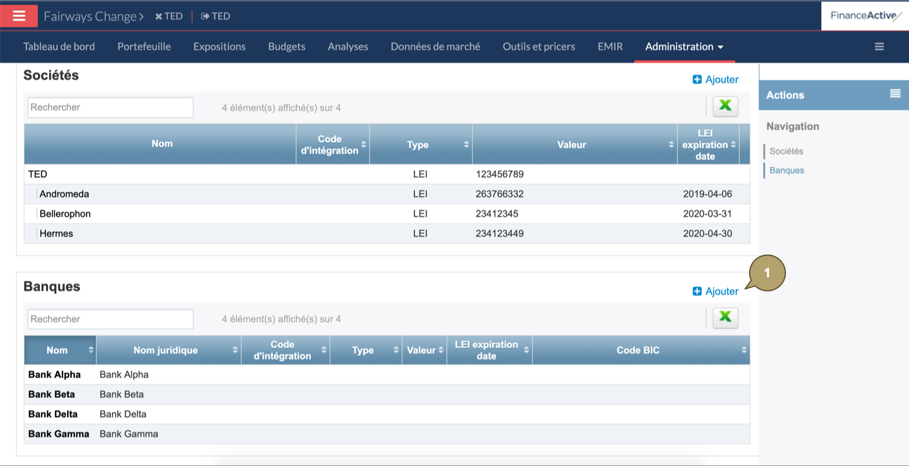
Task: Sort Sociétés by Code d'intégration
Action: point(333,144)
